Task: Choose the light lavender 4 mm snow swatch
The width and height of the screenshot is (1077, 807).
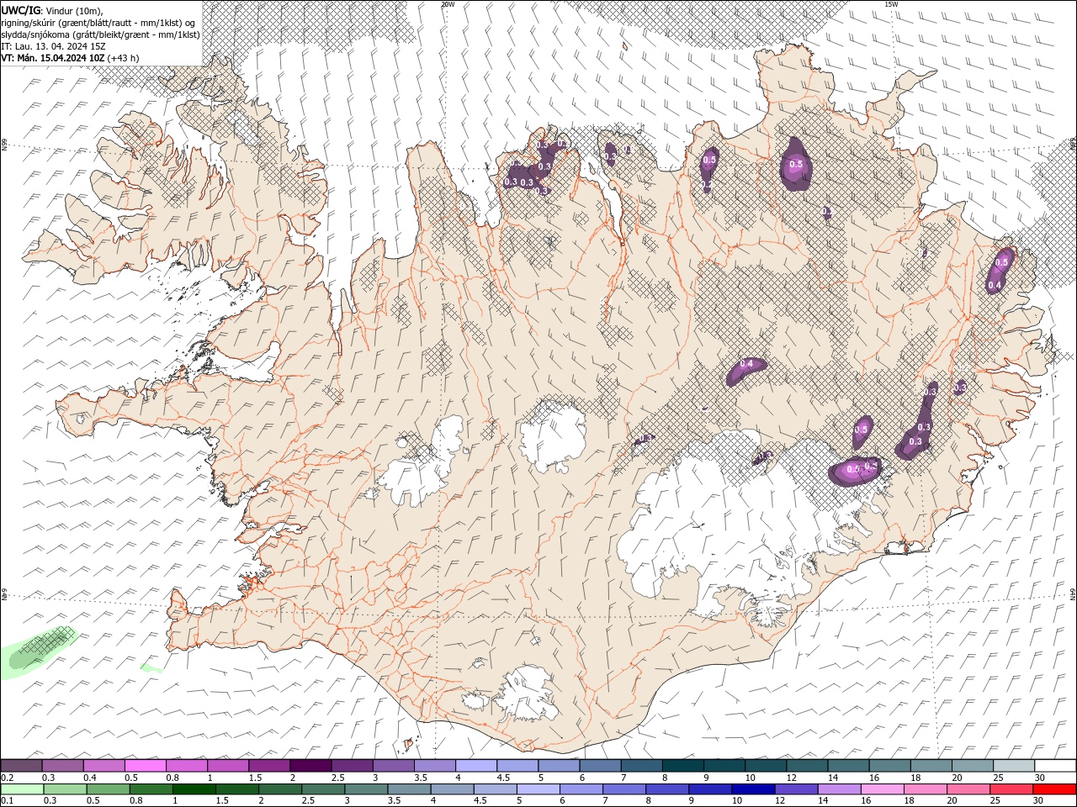Action: [475, 766]
